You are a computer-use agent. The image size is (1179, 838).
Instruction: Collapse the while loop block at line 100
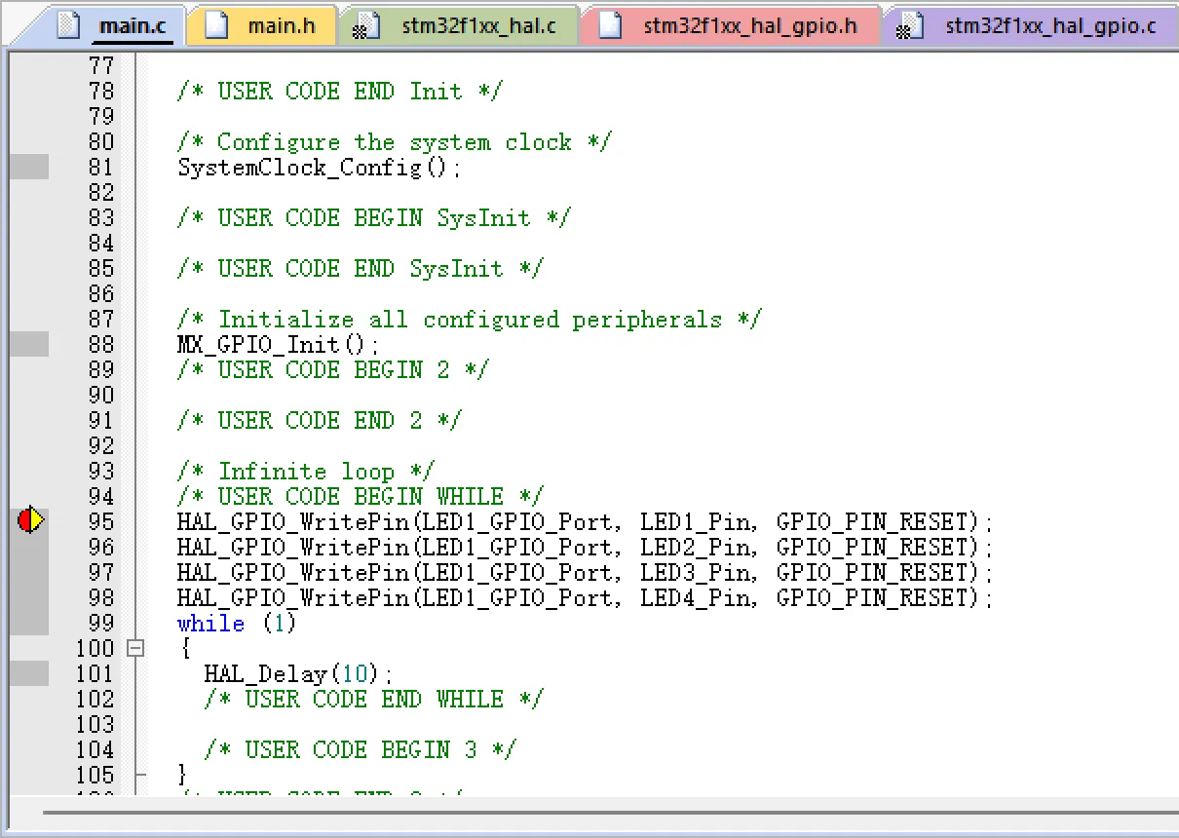[135, 648]
